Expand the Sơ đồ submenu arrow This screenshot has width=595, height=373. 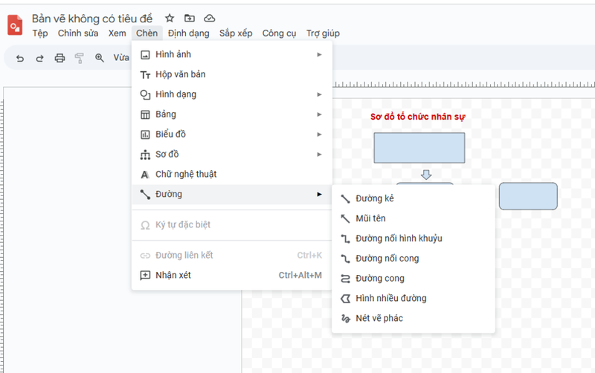coord(320,155)
